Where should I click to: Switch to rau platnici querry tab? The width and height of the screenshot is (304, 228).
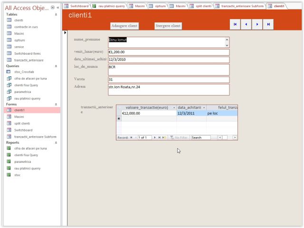(109, 6)
